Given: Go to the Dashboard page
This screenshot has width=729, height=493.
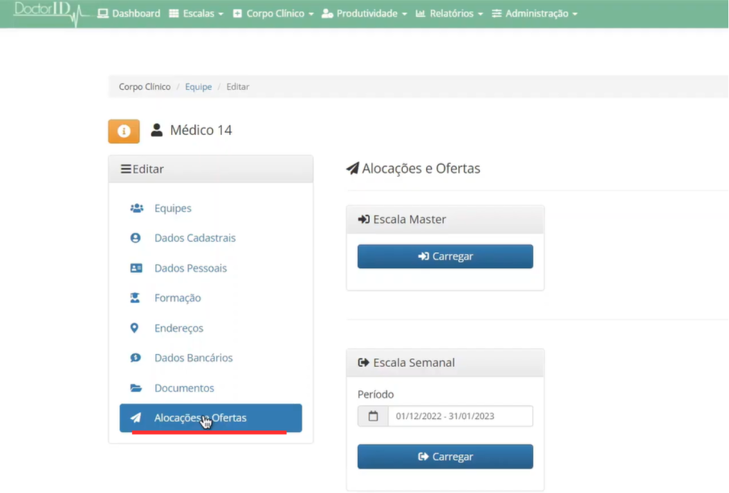Looking at the screenshot, I should (x=129, y=13).
